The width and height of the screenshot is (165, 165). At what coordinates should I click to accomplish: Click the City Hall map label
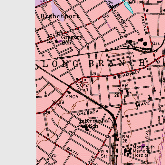[x=84, y=87]
